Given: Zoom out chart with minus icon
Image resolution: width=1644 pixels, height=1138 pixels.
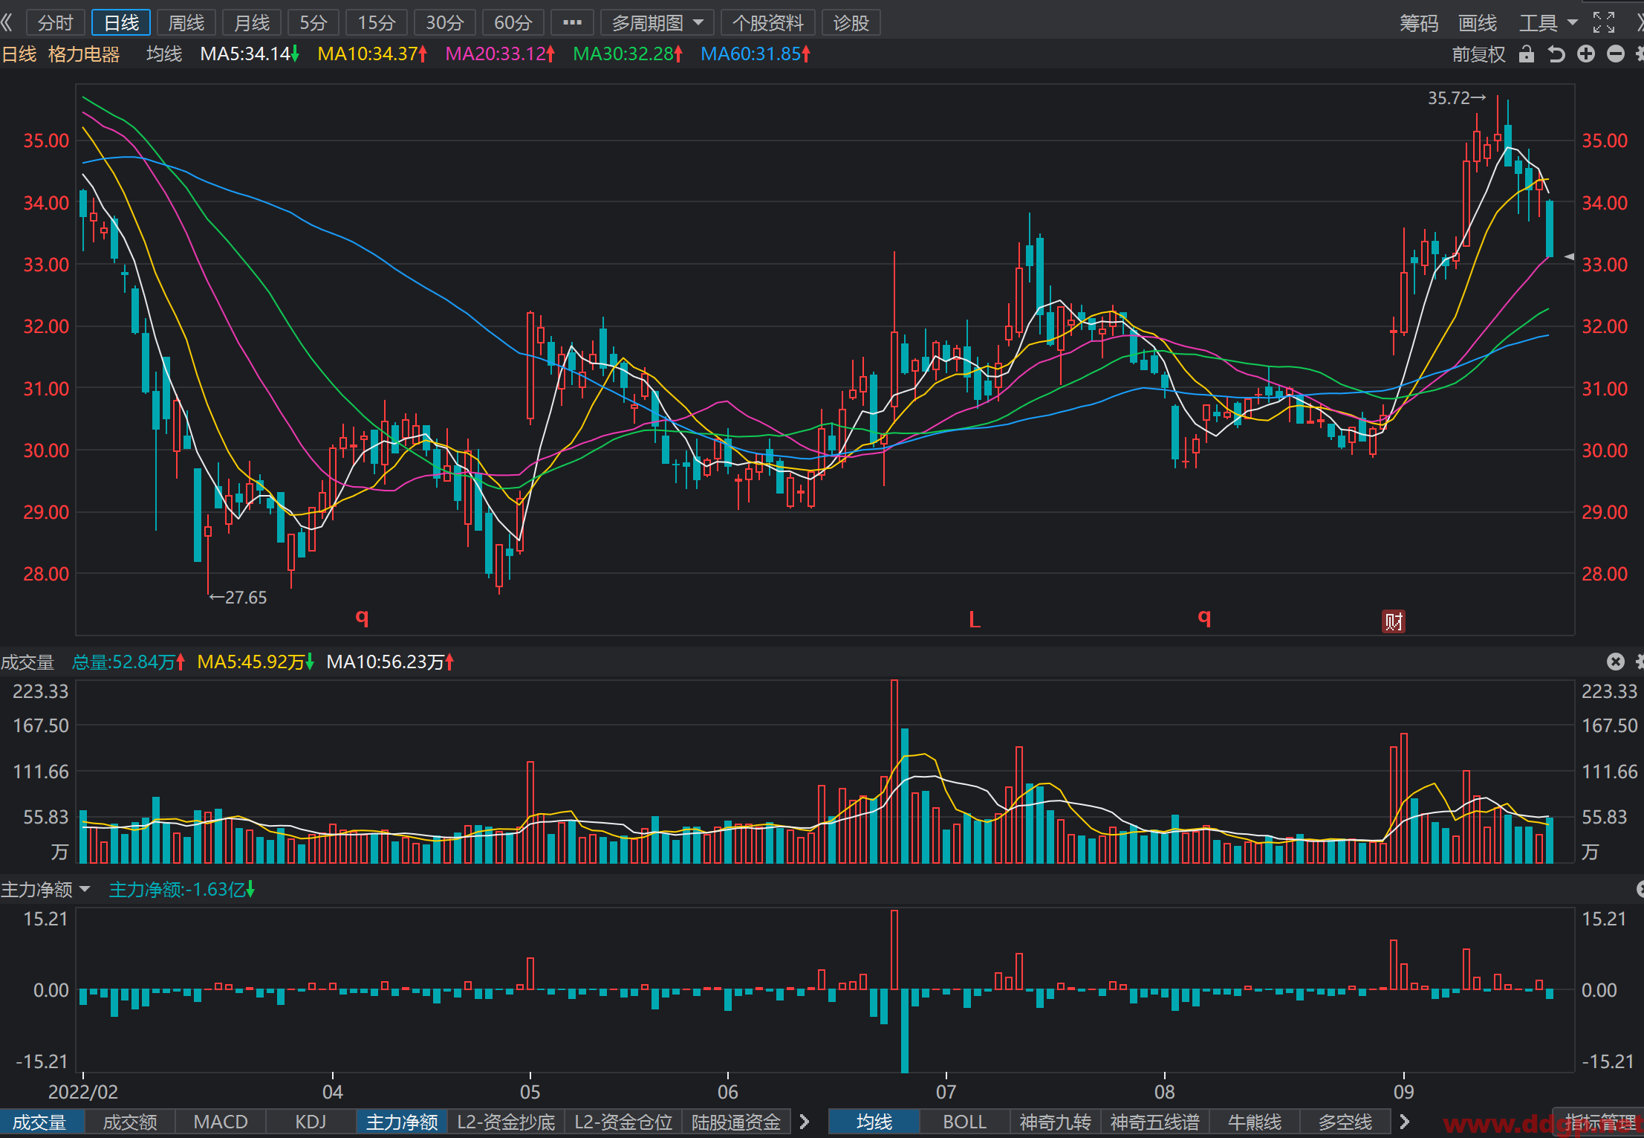Looking at the screenshot, I should [x=1616, y=54].
